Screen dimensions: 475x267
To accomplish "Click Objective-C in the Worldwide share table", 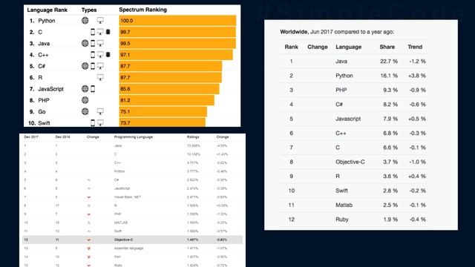I will 350,162.
